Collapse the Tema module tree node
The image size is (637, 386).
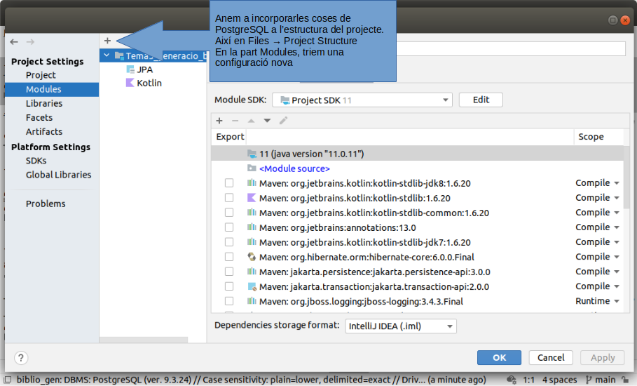tap(107, 55)
